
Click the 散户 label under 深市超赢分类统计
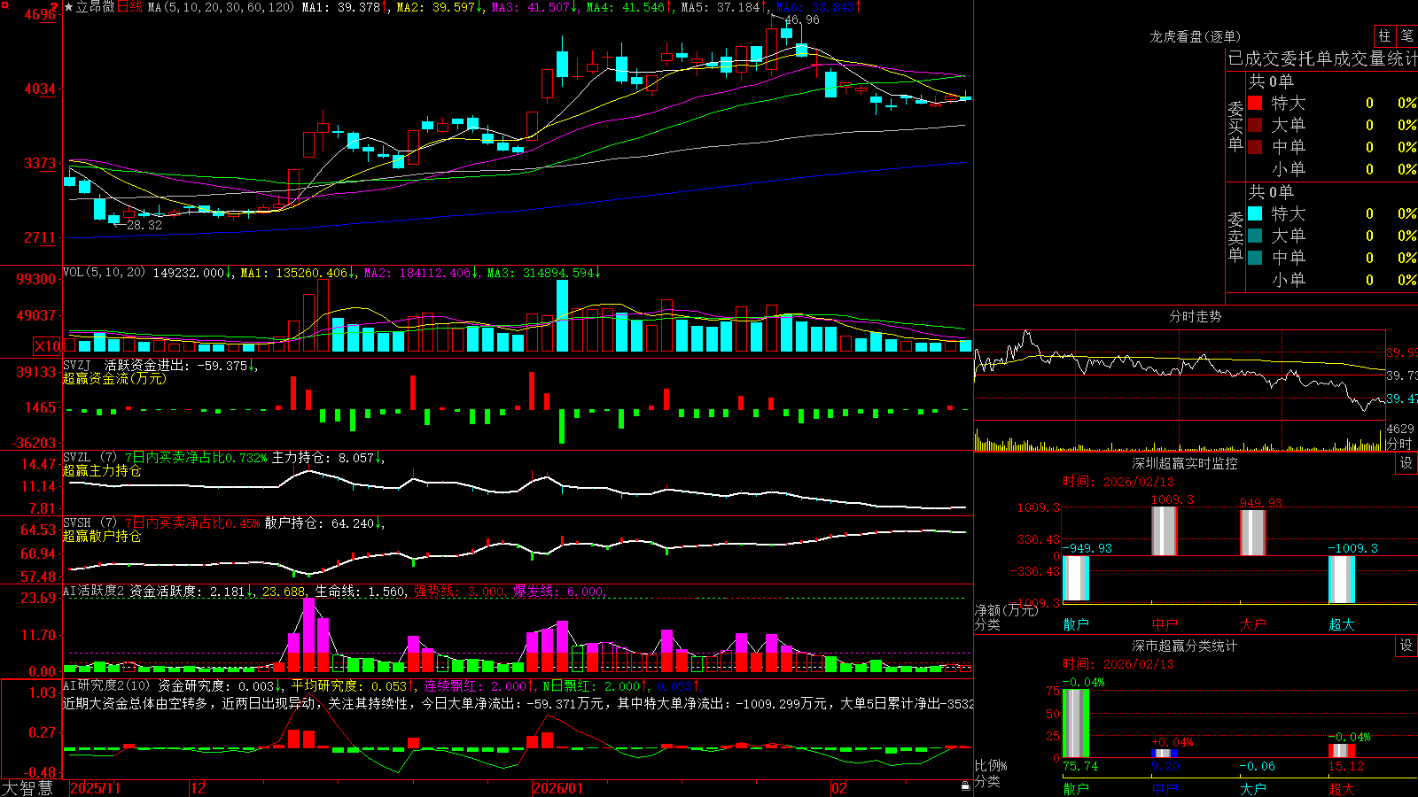(x=1076, y=788)
